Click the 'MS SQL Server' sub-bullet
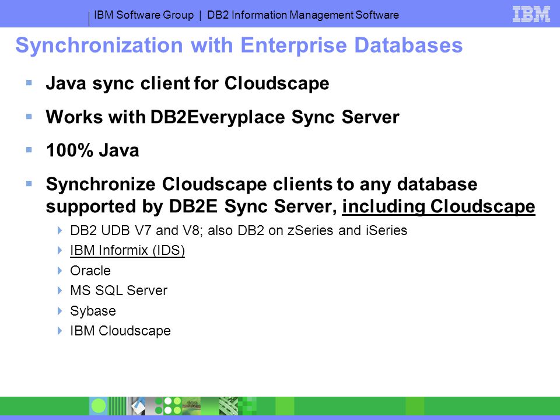 click(x=118, y=290)
